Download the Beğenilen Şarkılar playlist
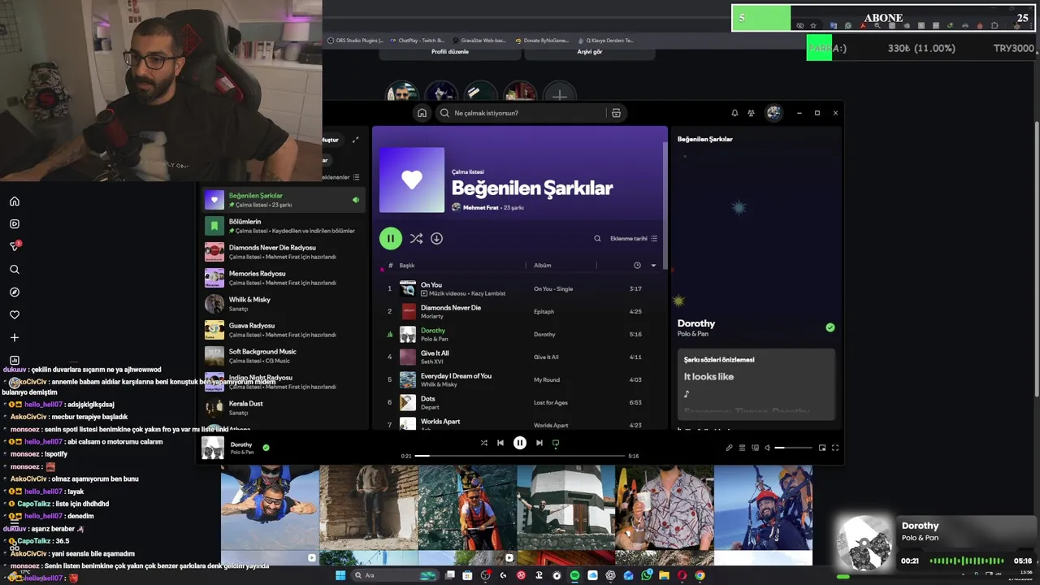This screenshot has width=1040, height=585. 436,238
